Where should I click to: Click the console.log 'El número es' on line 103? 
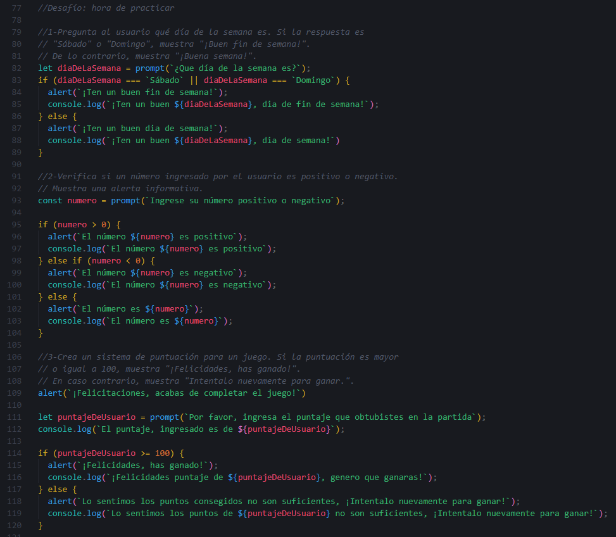point(140,321)
